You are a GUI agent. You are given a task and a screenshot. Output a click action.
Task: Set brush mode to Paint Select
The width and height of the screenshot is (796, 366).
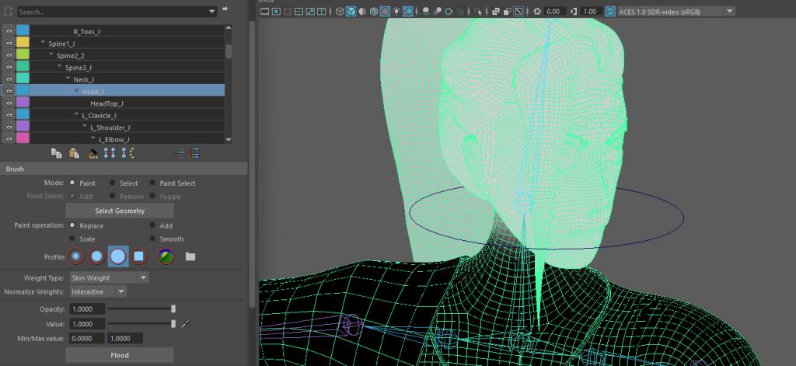tap(152, 183)
